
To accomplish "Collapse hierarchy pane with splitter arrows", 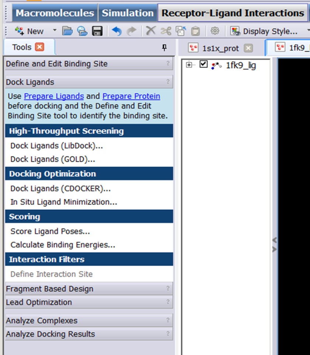I will [275, 244].
